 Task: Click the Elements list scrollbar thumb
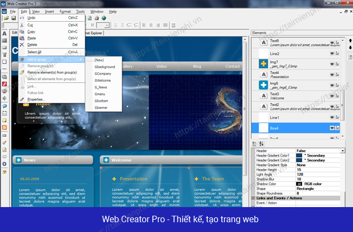pyautogui.click(x=342, y=105)
